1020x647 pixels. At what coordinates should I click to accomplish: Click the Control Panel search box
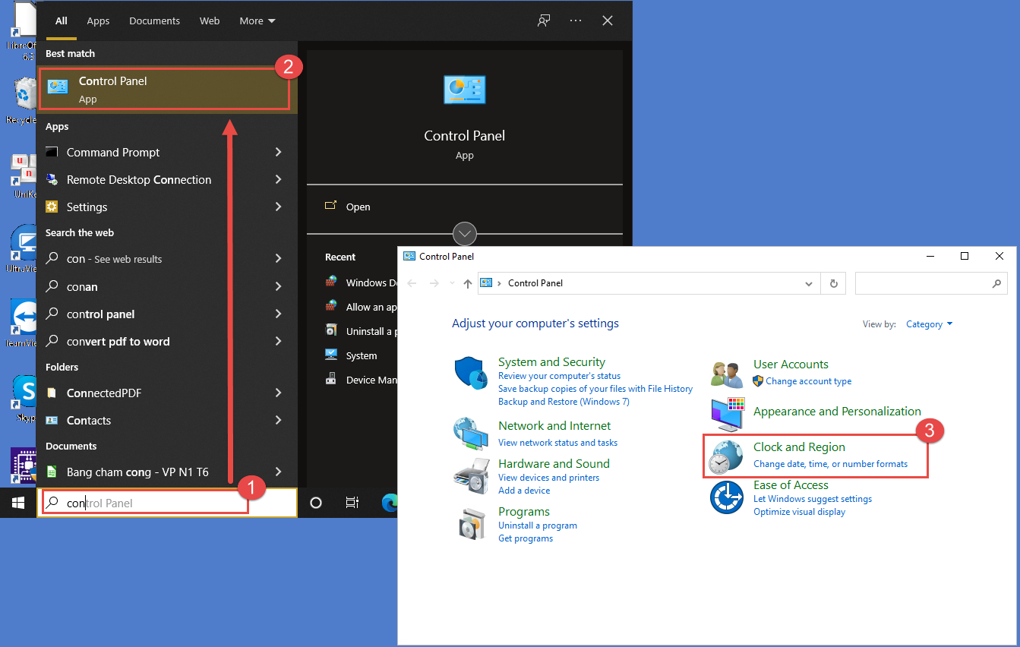(x=931, y=283)
